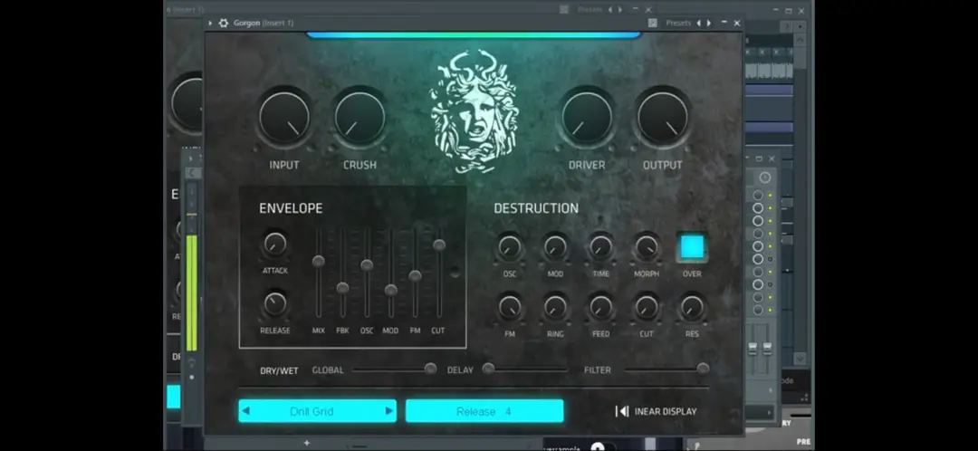Screen dimensions: 978x451
Task: Expand the plugin menu arrow beside Gorgon
Action: [210, 23]
